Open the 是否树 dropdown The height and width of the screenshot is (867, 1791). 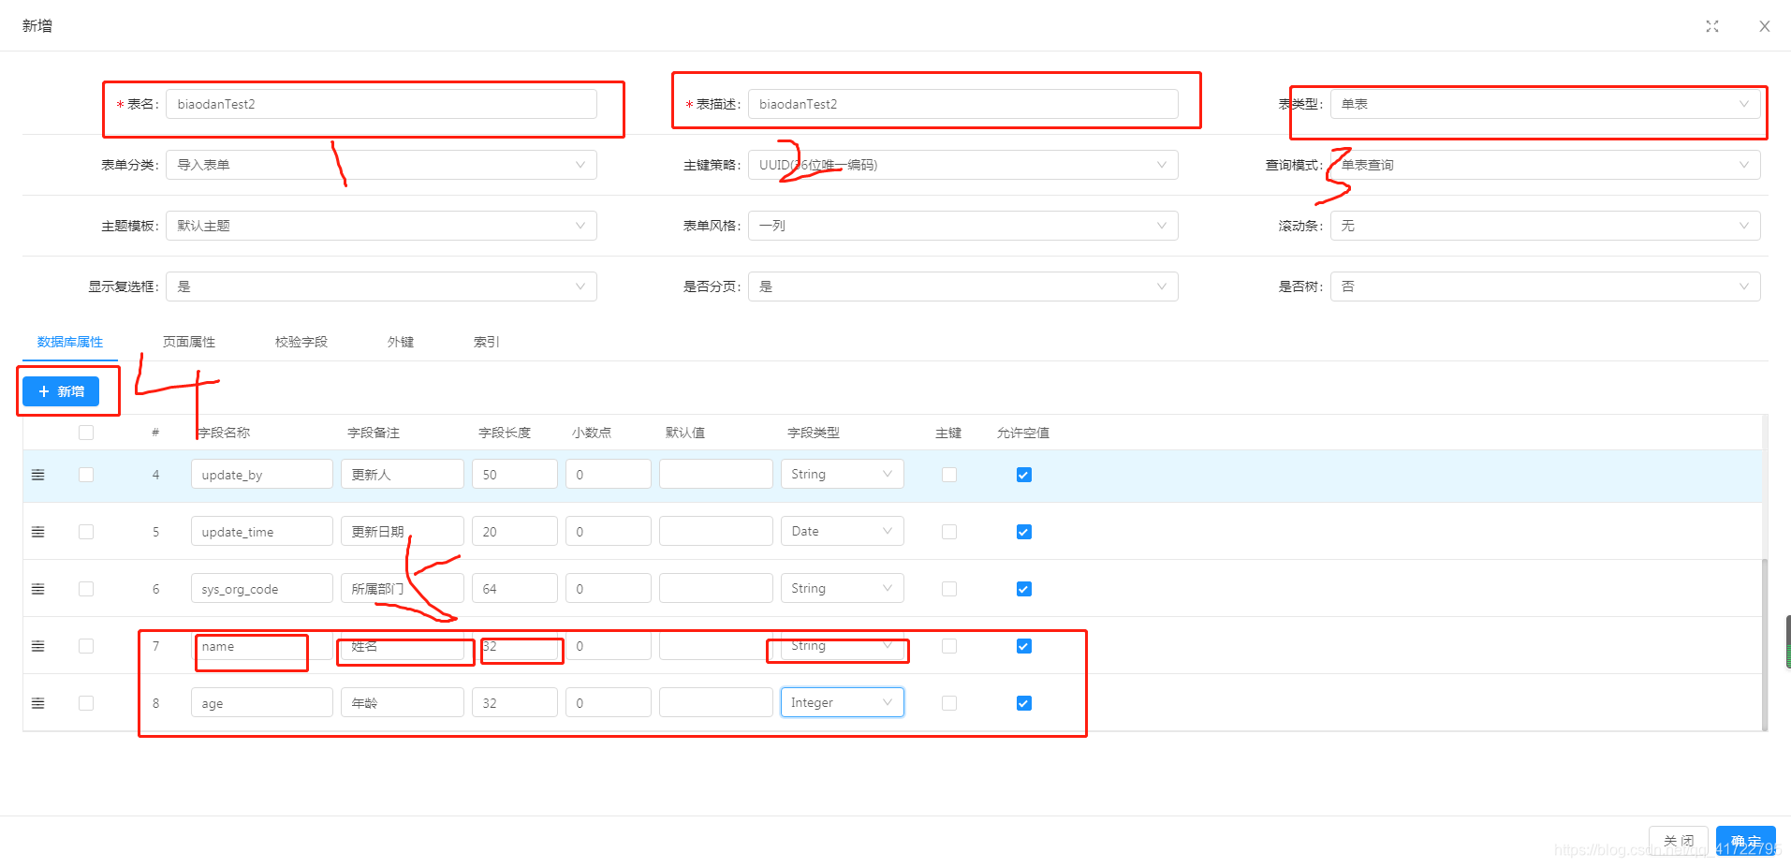pos(1545,287)
